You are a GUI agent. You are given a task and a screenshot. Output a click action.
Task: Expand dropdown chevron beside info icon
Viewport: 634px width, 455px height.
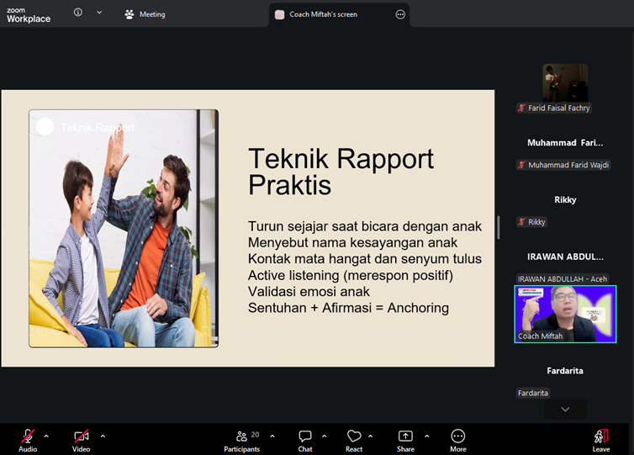click(99, 13)
